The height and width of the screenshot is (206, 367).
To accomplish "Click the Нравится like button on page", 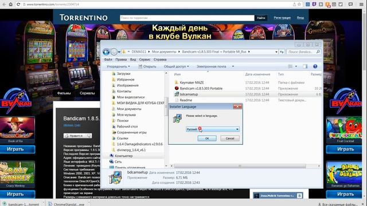I will click(77, 136).
